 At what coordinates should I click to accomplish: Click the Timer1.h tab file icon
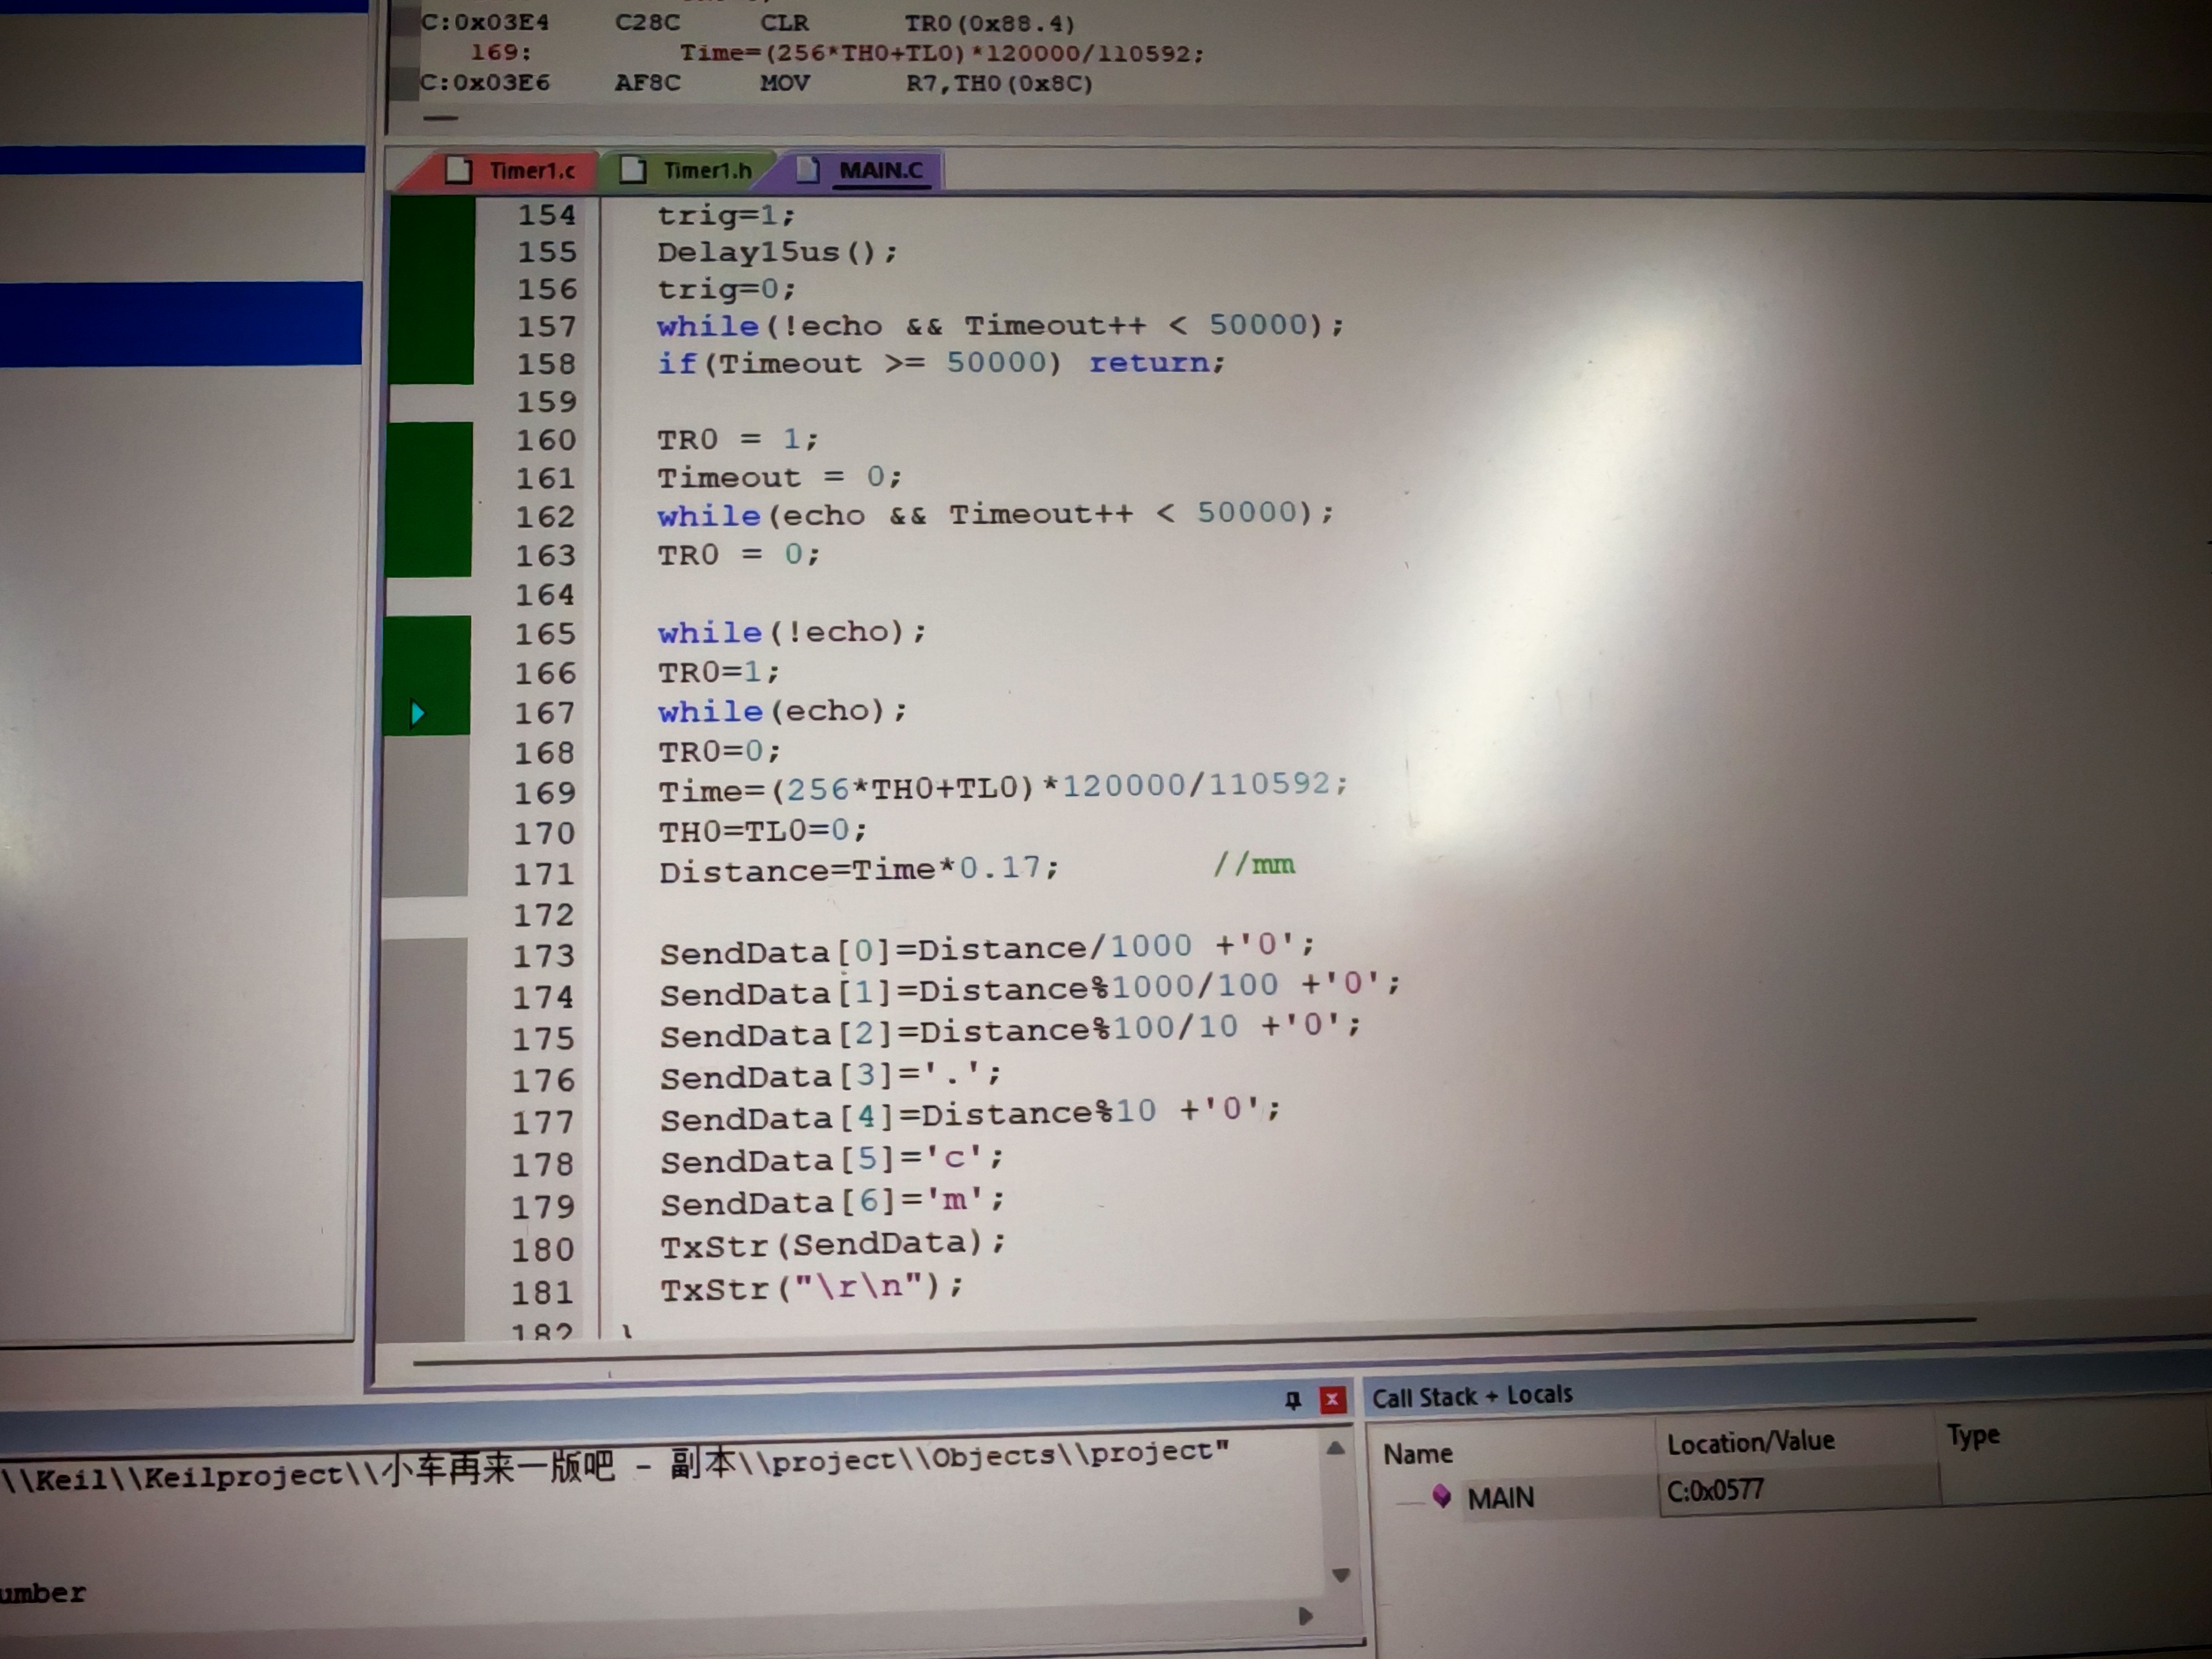(x=633, y=170)
